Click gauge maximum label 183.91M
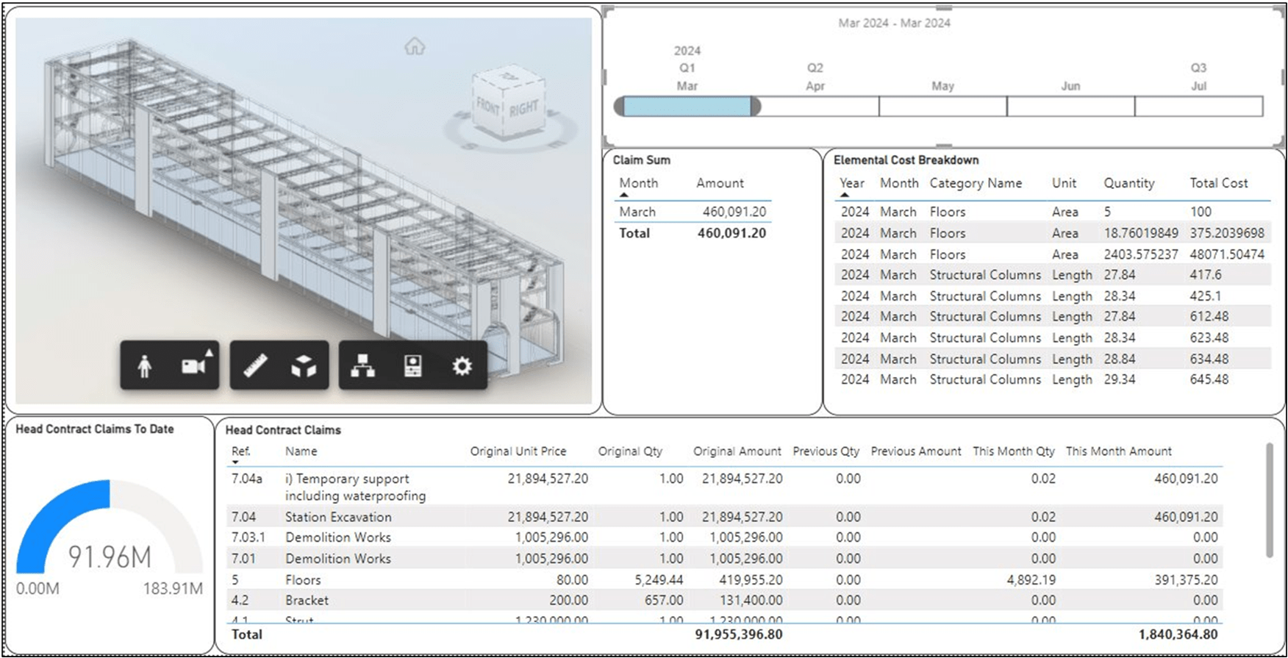This screenshot has height=658, width=1288. pos(173,589)
